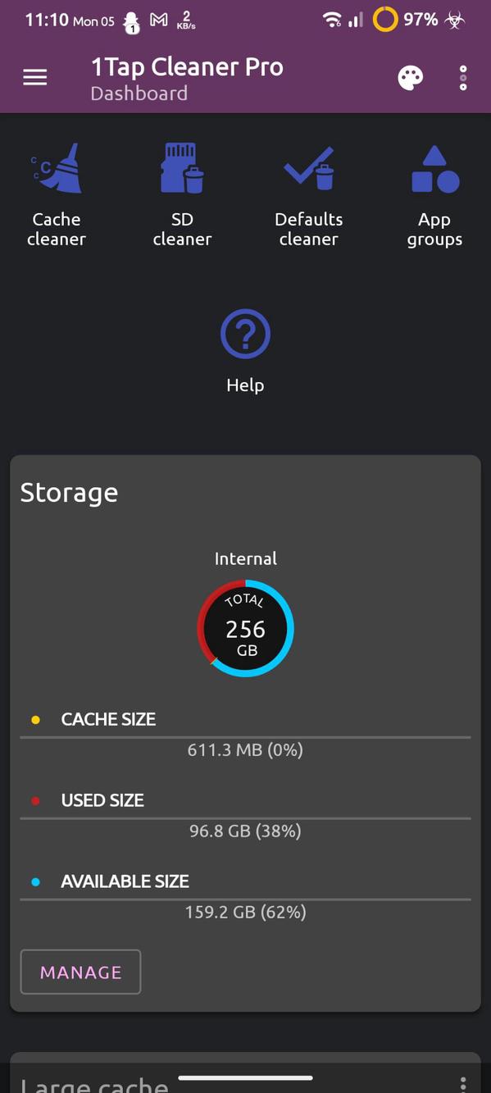This screenshot has height=1093, width=491.
Task: Select the yellow cache size indicator dot
Action: [34, 719]
